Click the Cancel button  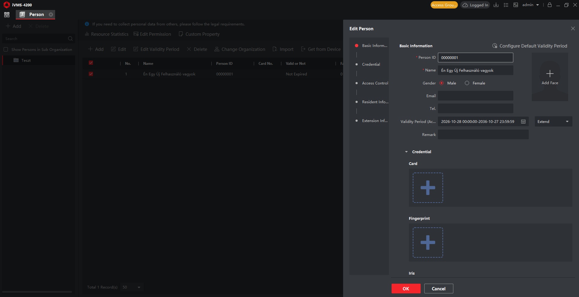(x=438, y=289)
